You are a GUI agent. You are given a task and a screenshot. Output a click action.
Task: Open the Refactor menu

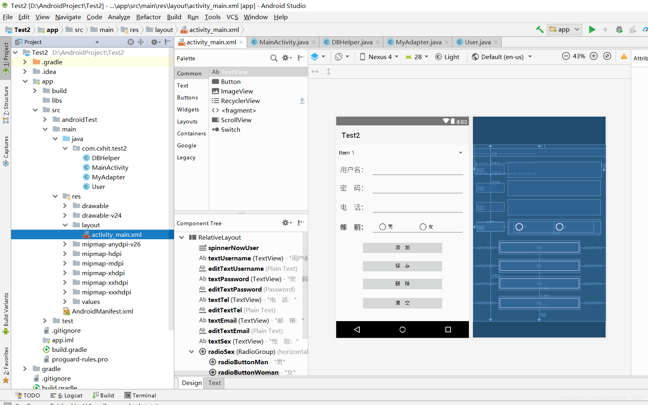point(148,17)
